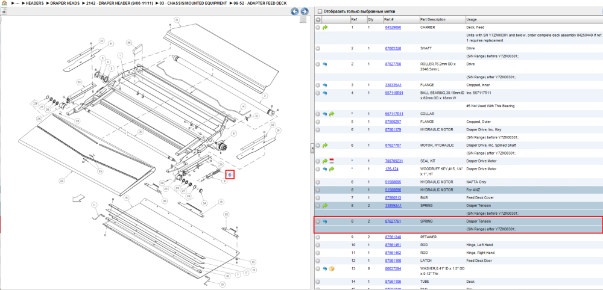Click plus icon on SHAFT row

[318, 48]
